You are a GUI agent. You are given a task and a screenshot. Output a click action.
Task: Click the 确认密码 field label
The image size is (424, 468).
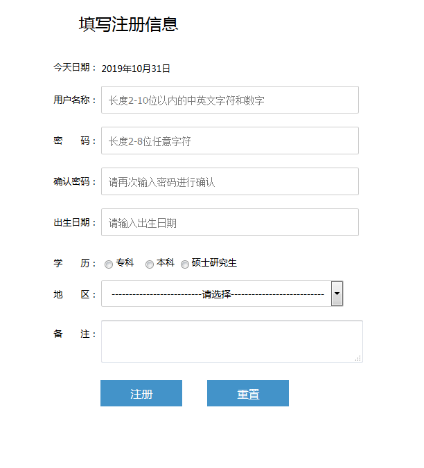point(75,181)
